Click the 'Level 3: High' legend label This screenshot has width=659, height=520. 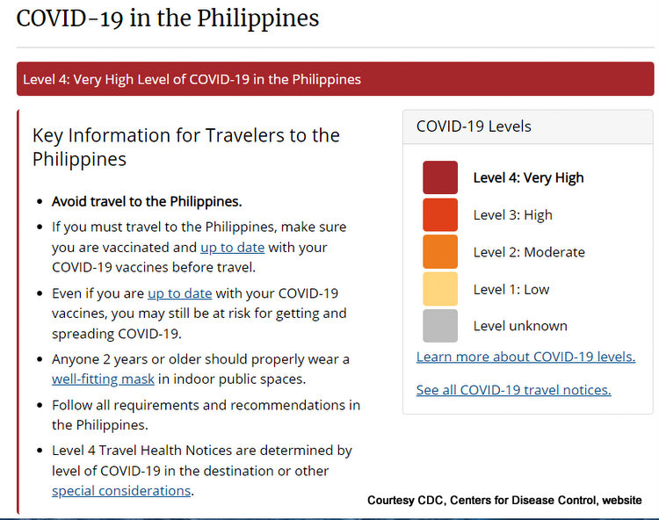pos(513,215)
